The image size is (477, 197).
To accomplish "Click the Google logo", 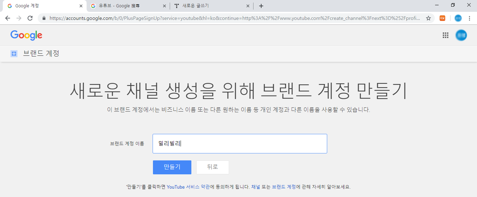I will click(26, 35).
